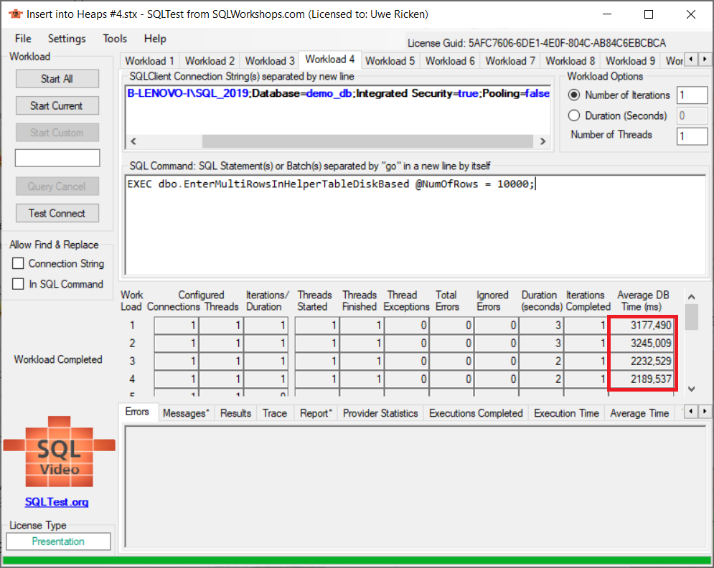This screenshot has height=568, width=714.
Task: Switch to Workload 3 tab
Action: pyautogui.click(x=270, y=61)
